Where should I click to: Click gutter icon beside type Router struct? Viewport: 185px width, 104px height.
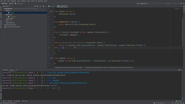click(51, 12)
